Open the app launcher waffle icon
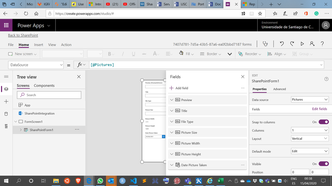 [6, 25]
